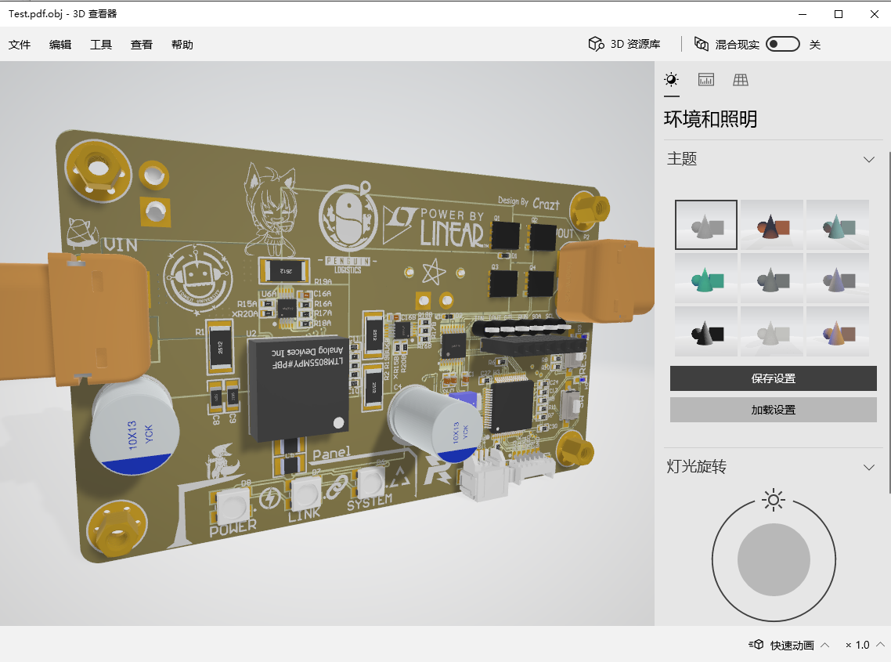The image size is (891, 662).
Task: Collapse the 灯光旋转 section chevron
Action: coord(869,468)
